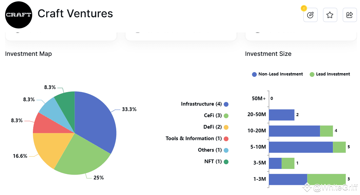Toggle the CeFi (3) legend dot
The width and height of the screenshot is (360, 195).
[226, 116]
